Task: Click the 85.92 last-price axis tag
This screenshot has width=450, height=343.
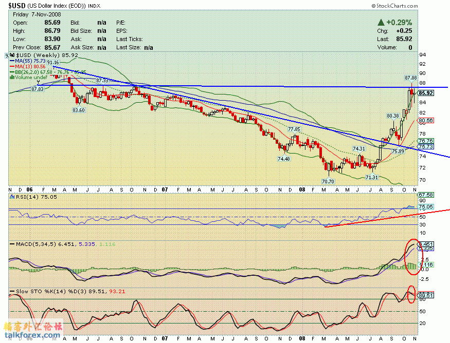Action: (x=426, y=93)
